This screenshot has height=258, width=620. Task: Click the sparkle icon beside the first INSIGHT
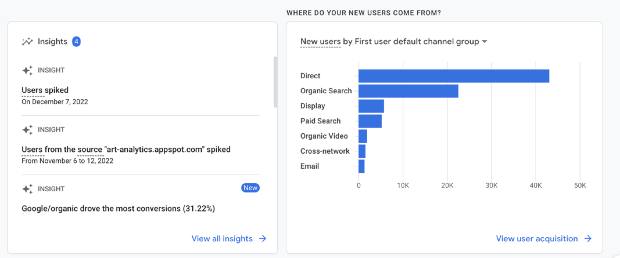(28, 70)
